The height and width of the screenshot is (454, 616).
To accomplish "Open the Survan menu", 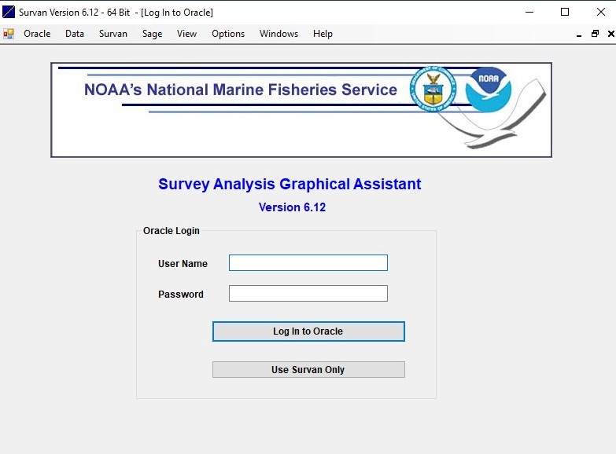I will click(113, 34).
